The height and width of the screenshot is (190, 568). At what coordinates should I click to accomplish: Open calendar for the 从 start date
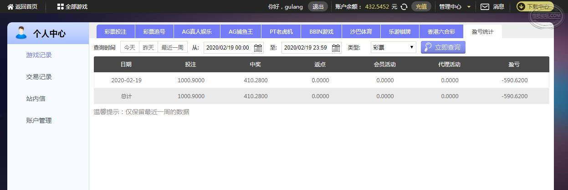258,48
